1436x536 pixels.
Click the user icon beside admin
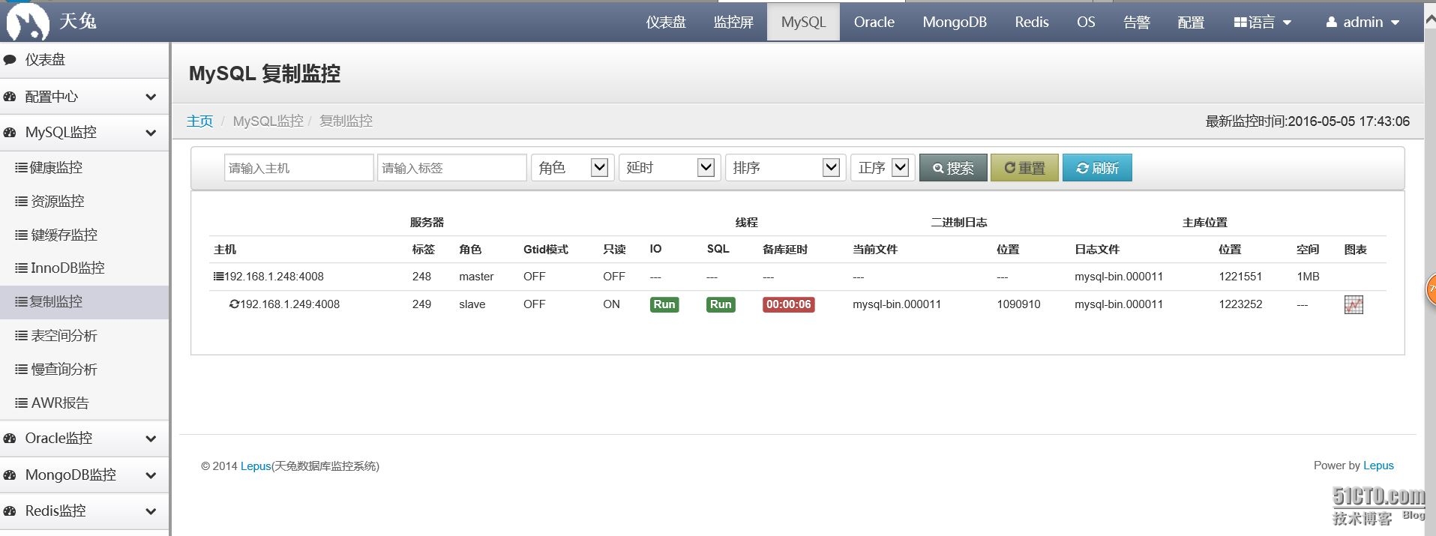click(x=1331, y=22)
